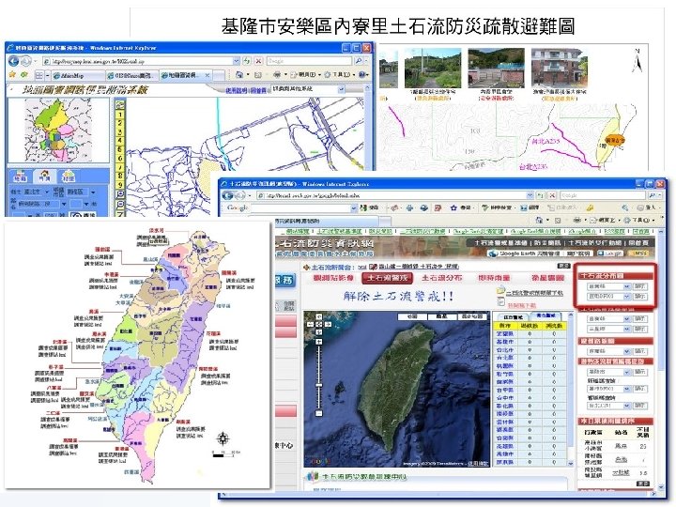Click the Print icon in the front browser command bar
This screenshot has width=676, height=507.
576,220
